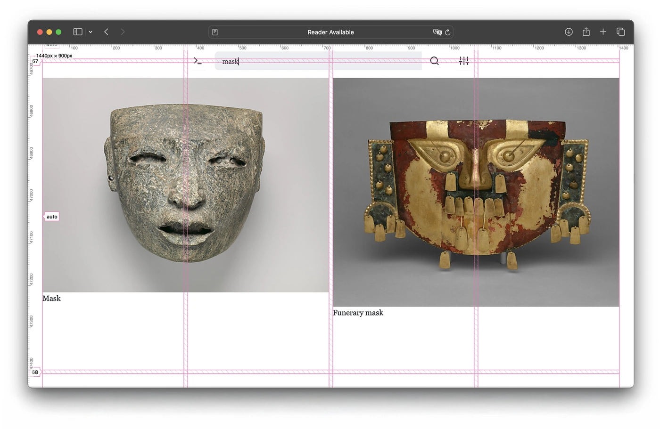660x429 pixels.
Task: Open the Share menu
Action: pyautogui.click(x=586, y=32)
